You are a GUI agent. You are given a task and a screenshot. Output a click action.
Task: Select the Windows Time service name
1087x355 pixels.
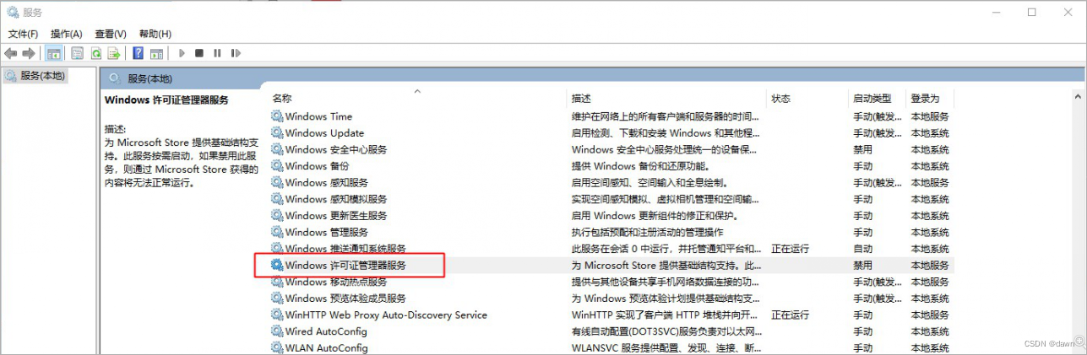(x=318, y=116)
